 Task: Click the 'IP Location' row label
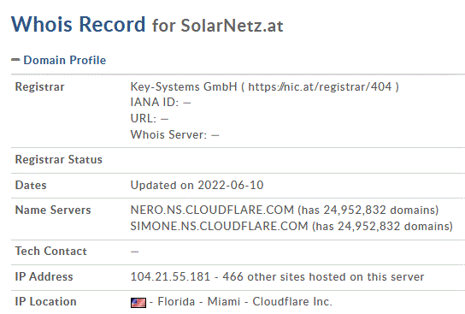(x=45, y=301)
